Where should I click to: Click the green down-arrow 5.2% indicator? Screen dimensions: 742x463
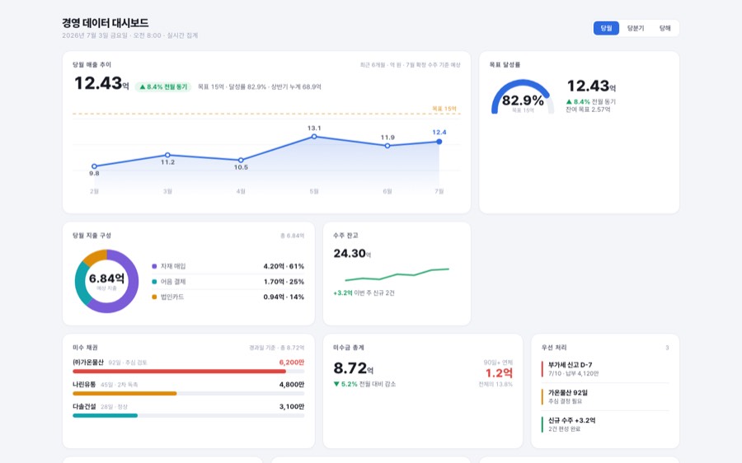[x=345, y=384]
